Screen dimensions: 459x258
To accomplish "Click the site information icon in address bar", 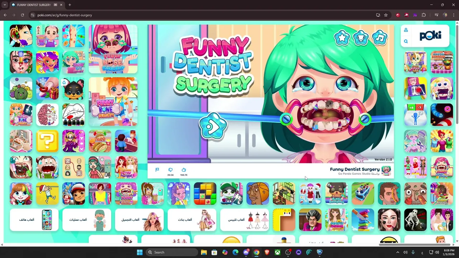I will click(33, 15).
